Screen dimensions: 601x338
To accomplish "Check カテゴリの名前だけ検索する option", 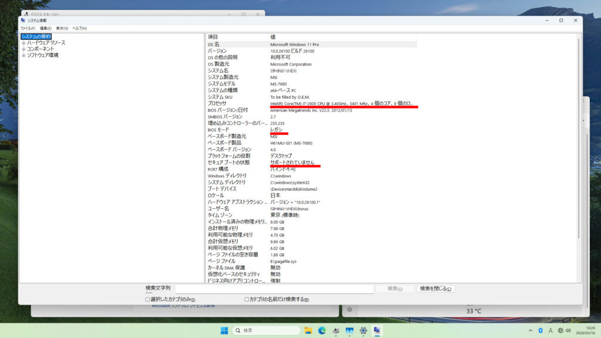I will [x=247, y=299].
